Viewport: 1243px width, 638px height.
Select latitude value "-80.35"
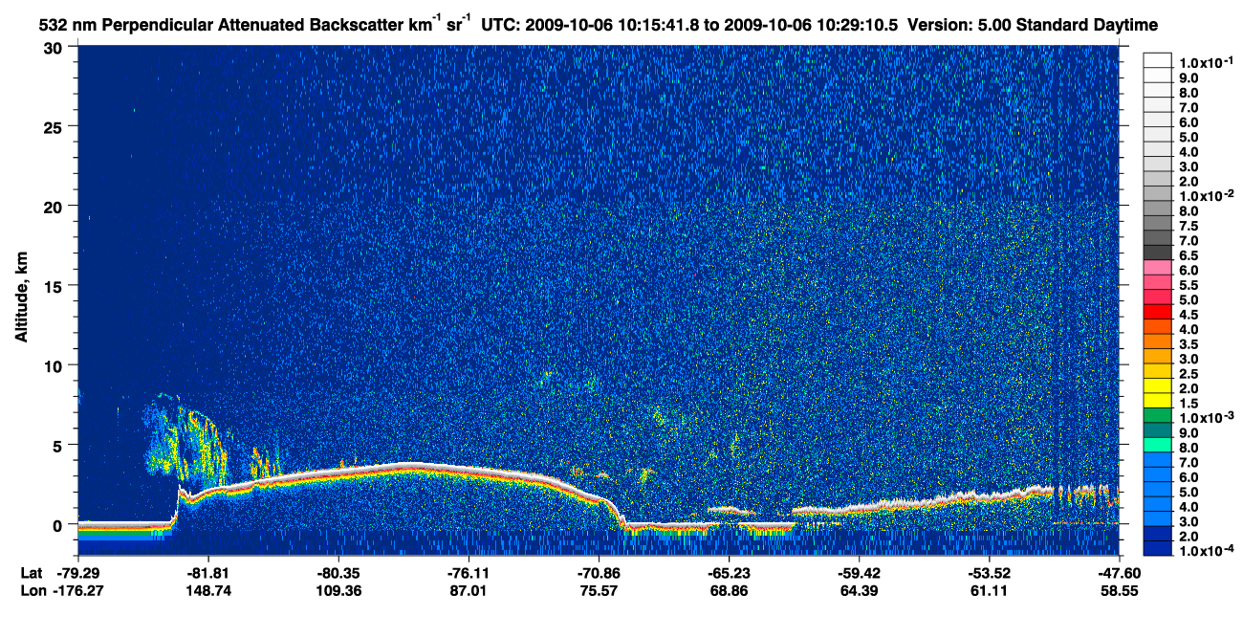pyautogui.click(x=338, y=574)
